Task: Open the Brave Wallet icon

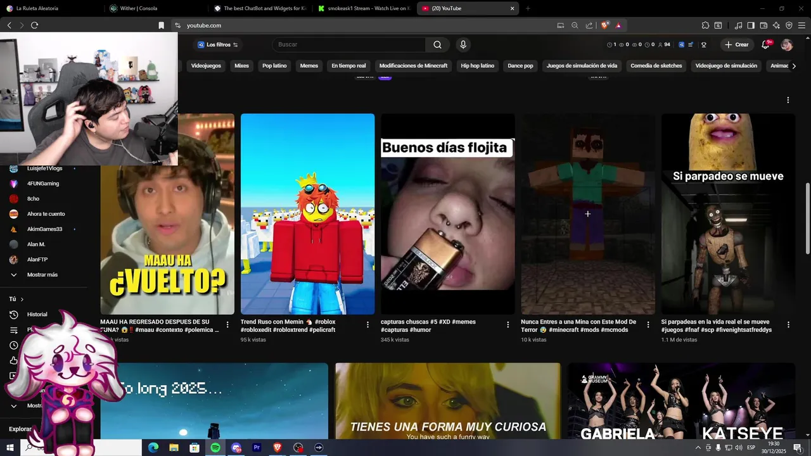Action: click(x=763, y=25)
